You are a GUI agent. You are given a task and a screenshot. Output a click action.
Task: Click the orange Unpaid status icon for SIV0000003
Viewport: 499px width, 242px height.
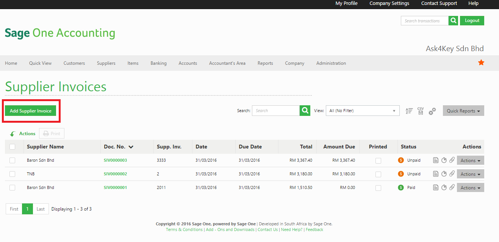click(x=401, y=160)
